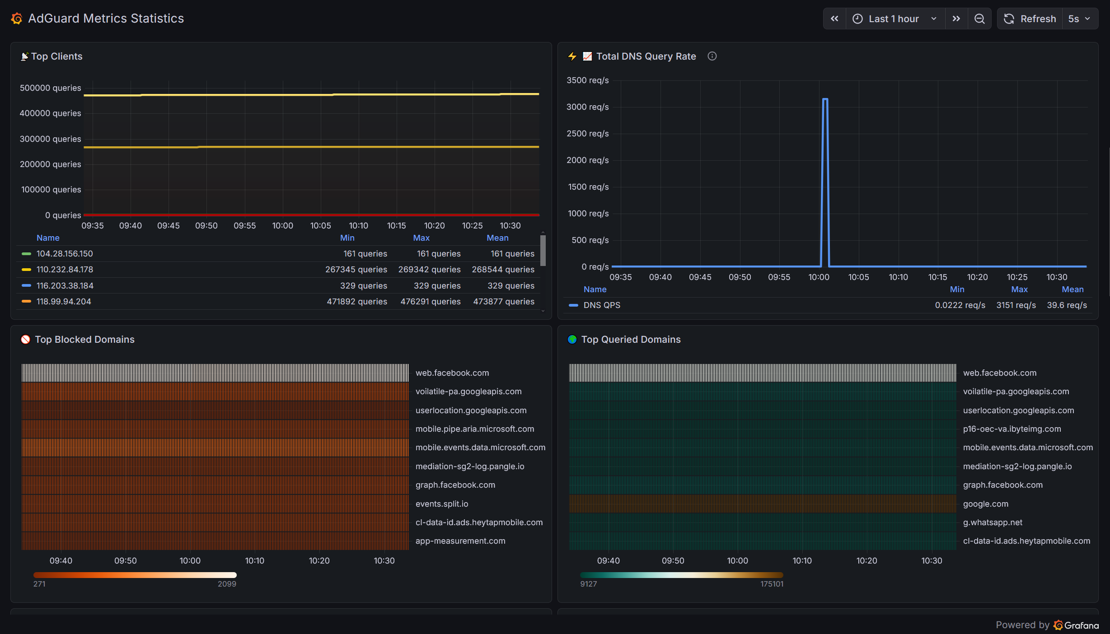This screenshot has height=634, width=1110.
Task: Click the chart icon beside DNS Query Rate
Action: (587, 56)
